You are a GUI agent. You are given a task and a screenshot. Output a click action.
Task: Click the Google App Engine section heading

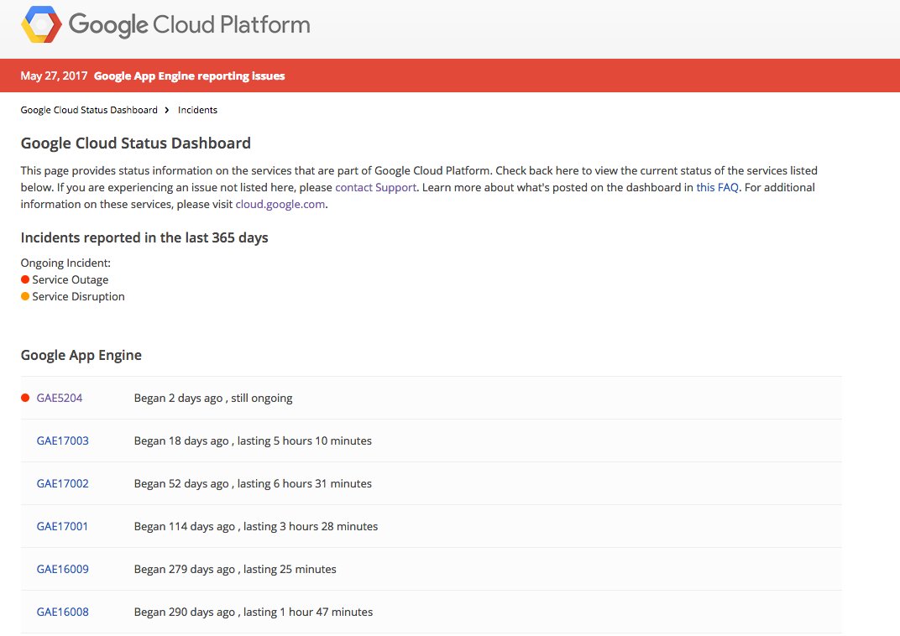(x=81, y=355)
